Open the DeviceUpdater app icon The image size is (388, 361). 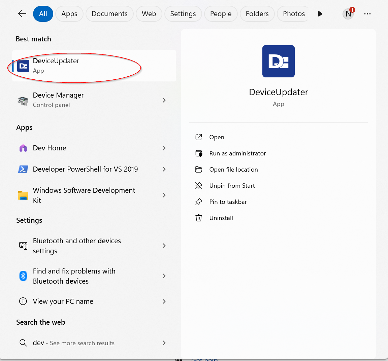pos(23,66)
